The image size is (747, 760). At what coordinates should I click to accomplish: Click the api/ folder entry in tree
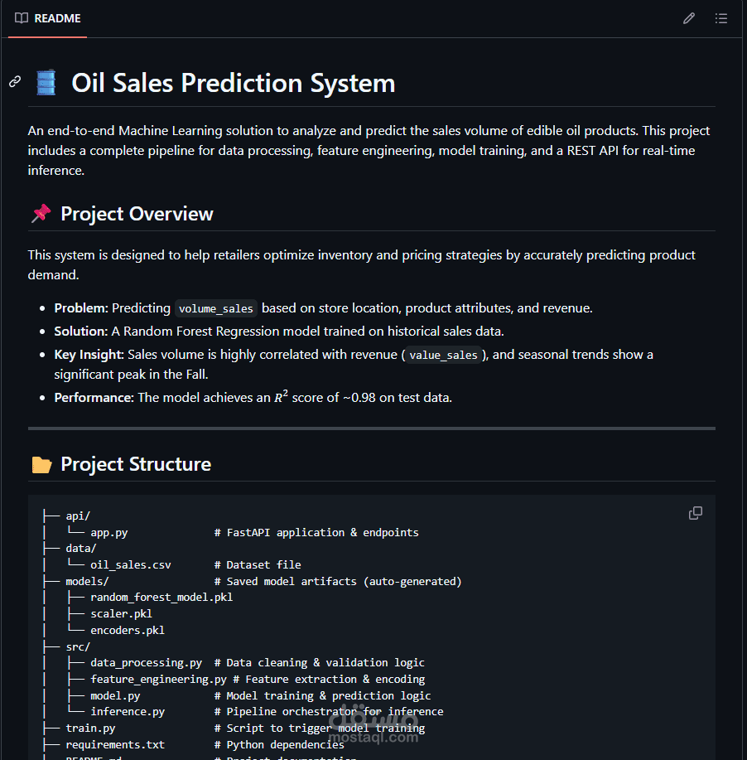[78, 516]
